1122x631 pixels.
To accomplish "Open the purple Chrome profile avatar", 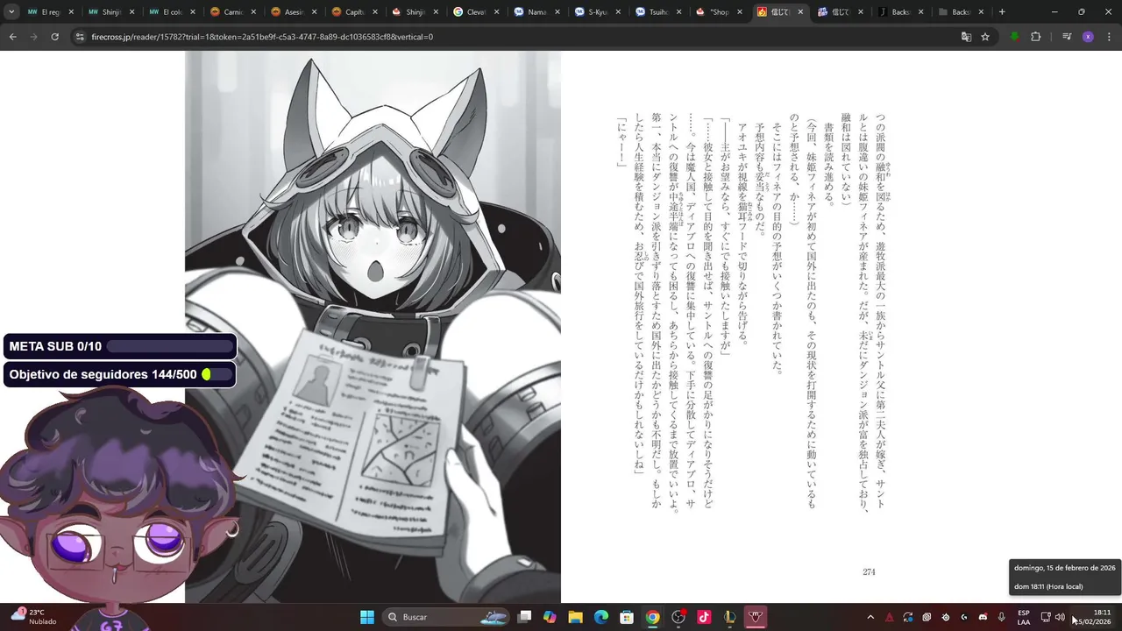I will (1088, 37).
